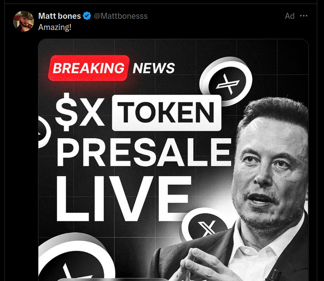Click the gray bar at the image's bottom edge
The height and width of the screenshot is (281, 324).
click(113, 279)
